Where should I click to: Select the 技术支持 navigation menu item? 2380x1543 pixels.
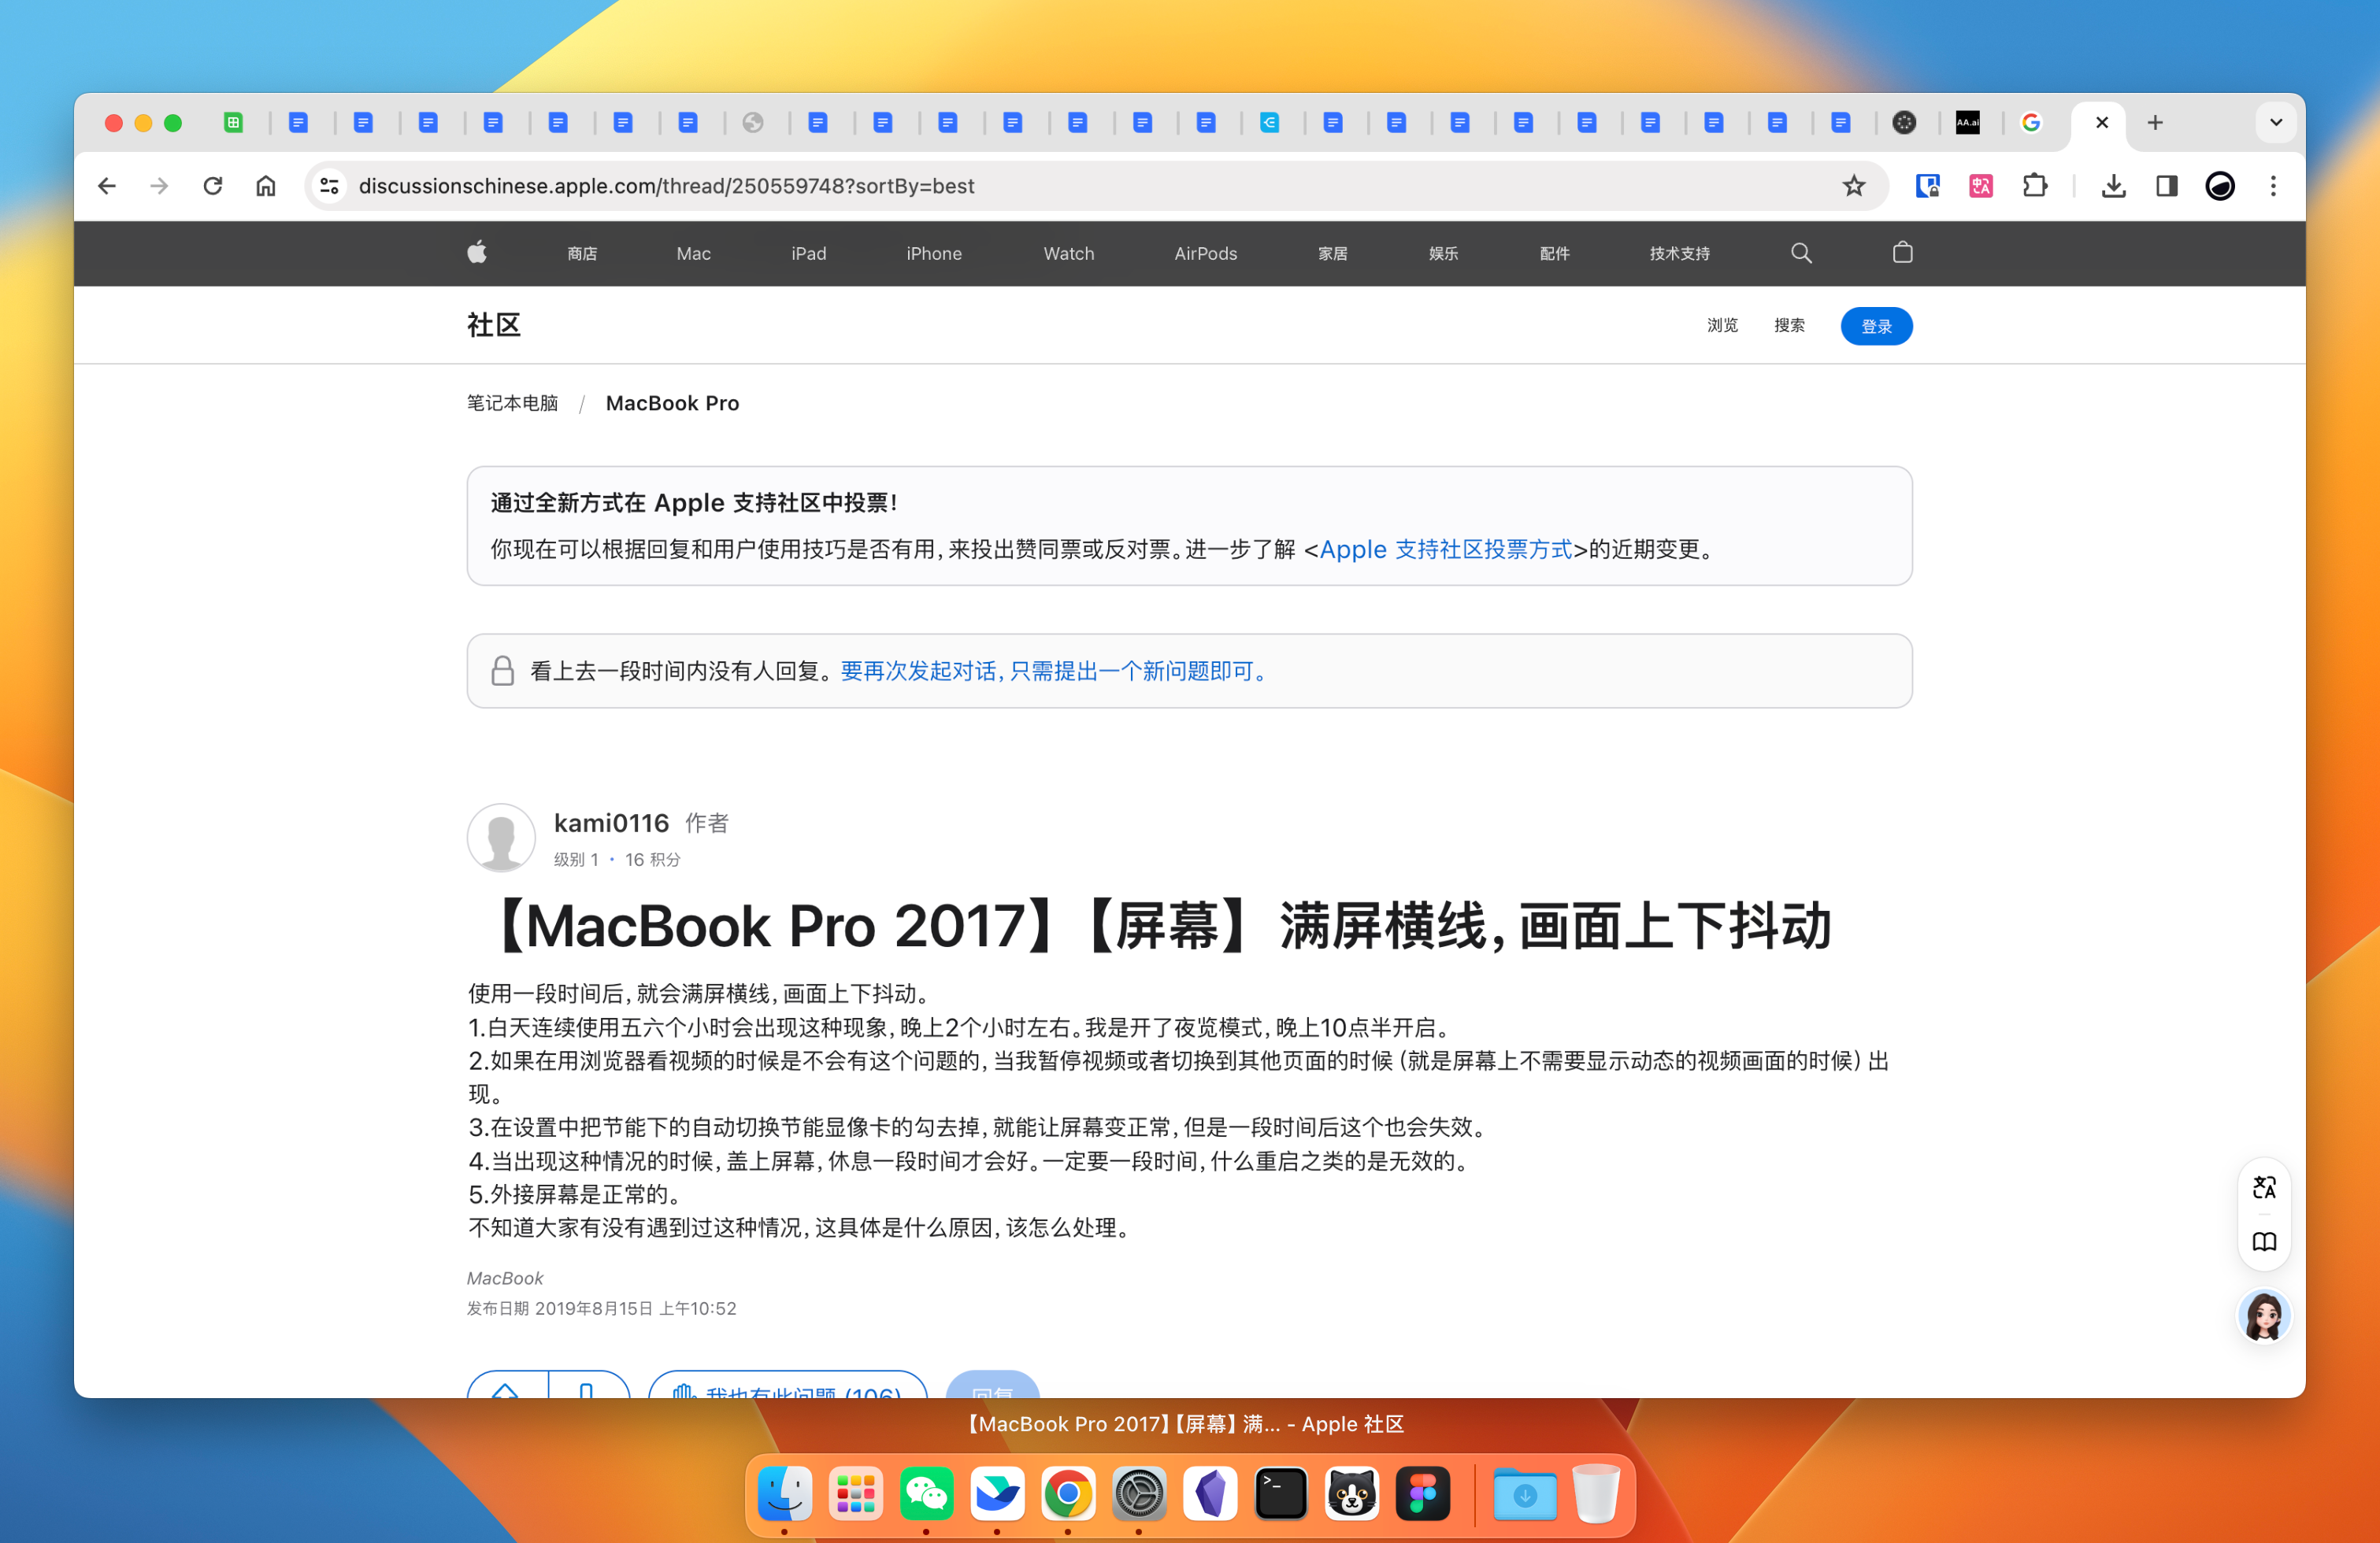1679,253
